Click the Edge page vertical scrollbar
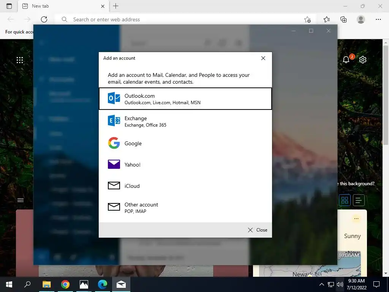This screenshot has height=292, width=389. click(386, 94)
